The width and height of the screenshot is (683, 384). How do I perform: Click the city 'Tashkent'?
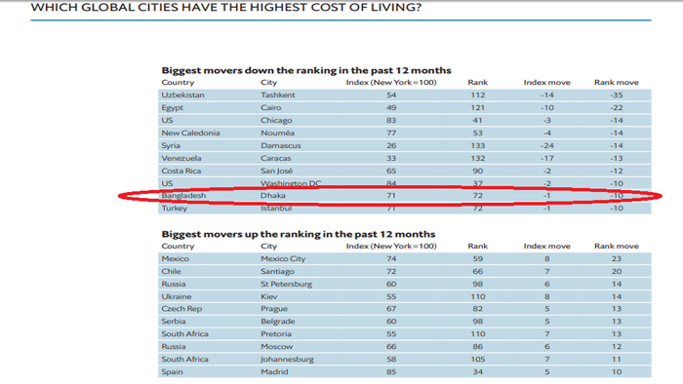pos(278,95)
